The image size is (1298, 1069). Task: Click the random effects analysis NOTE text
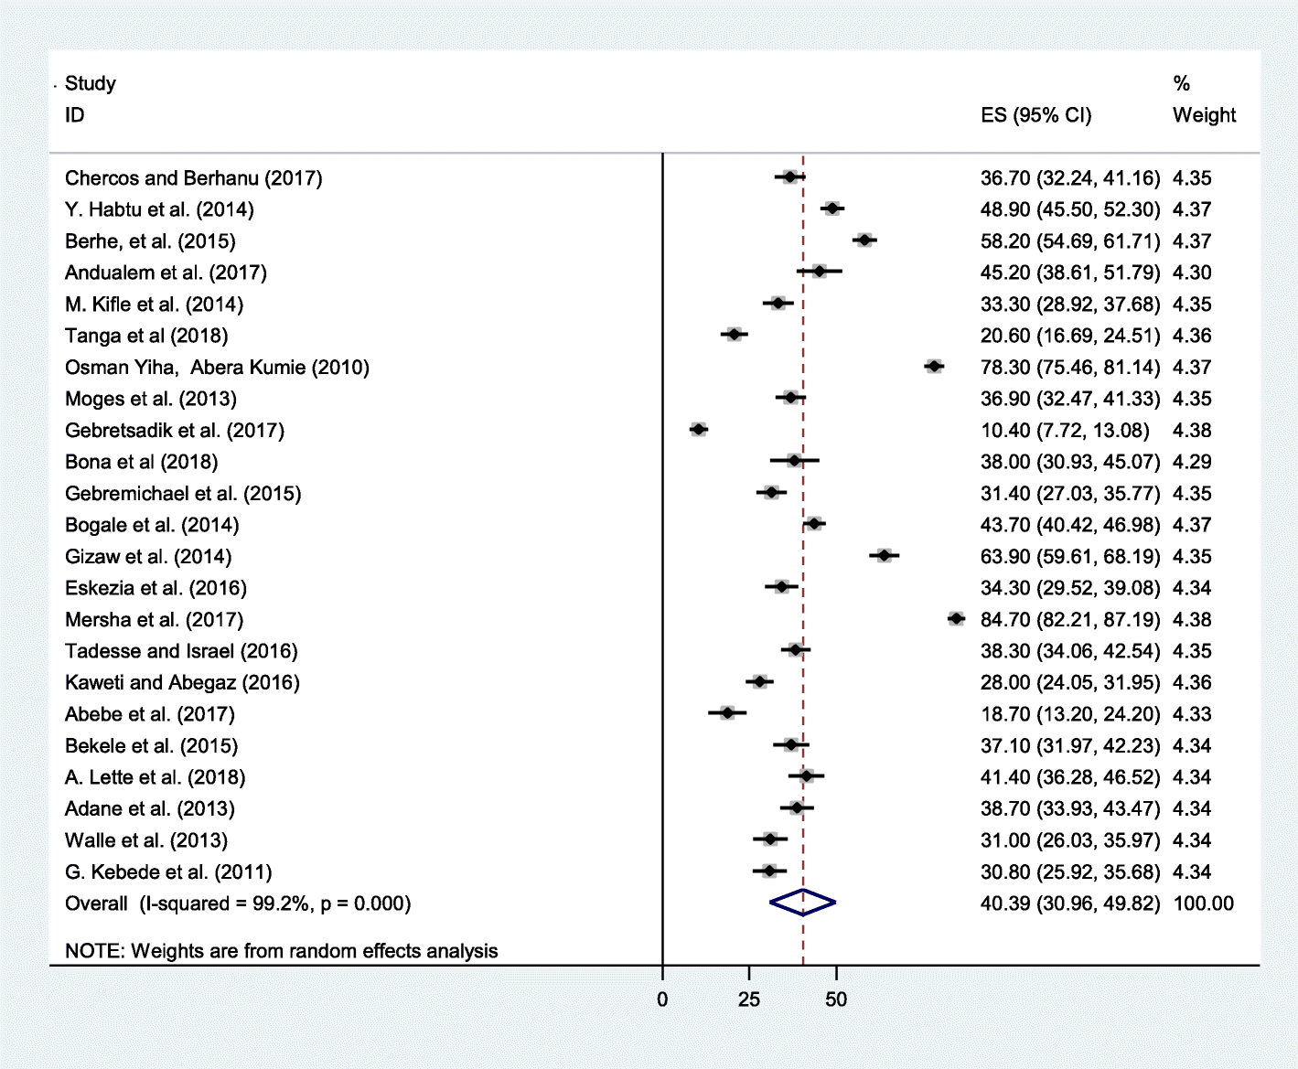point(281,951)
